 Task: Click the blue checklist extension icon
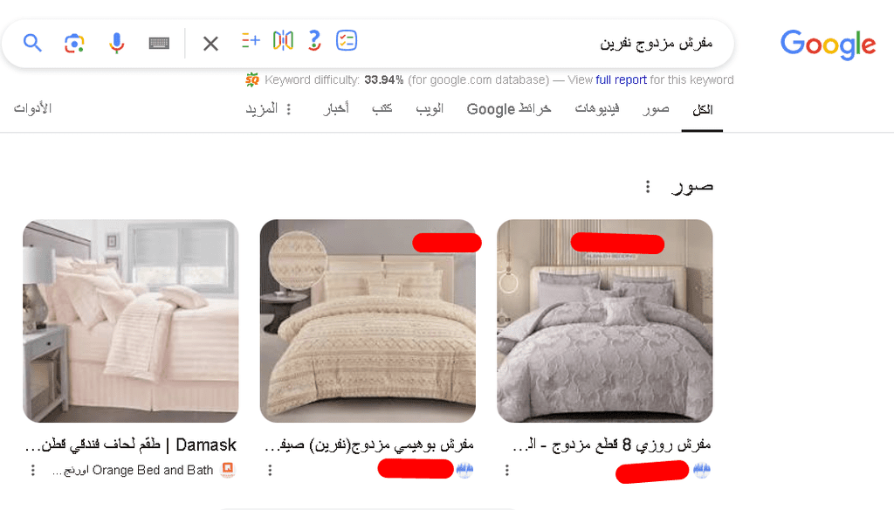[347, 40]
